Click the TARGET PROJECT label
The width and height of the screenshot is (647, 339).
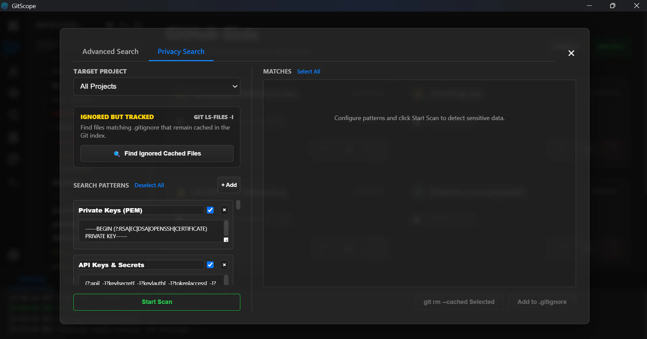click(100, 72)
